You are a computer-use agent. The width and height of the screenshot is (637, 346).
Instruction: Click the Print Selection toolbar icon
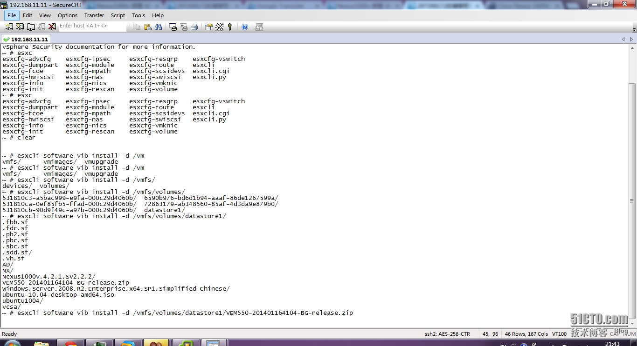pyautogui.click(x=184, y=27)
